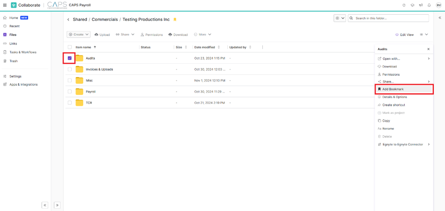Check the TCR folder checkbox
The width and height of the screenshot is (445, 211).
[70, 103]
